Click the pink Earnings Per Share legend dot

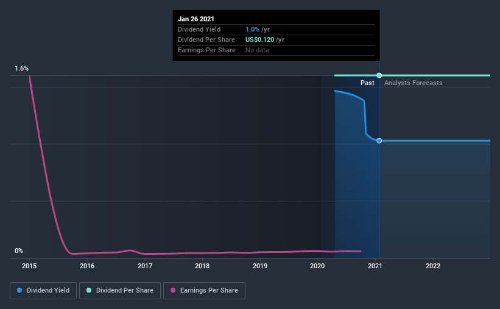173,290
